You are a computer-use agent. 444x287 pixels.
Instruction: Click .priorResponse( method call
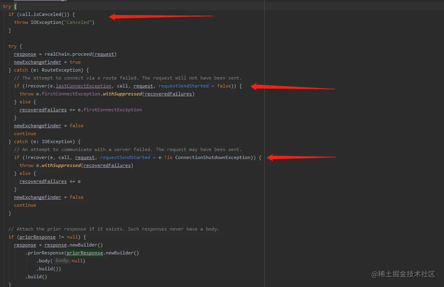click(x=46, y=253)
